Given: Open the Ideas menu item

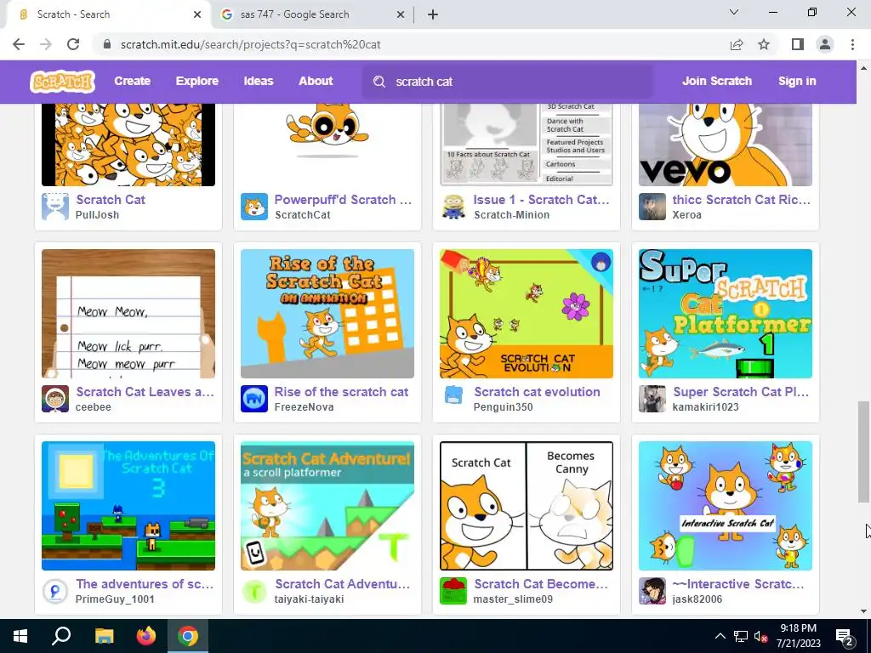Looking at the screenshot, I should coord(259,81).
